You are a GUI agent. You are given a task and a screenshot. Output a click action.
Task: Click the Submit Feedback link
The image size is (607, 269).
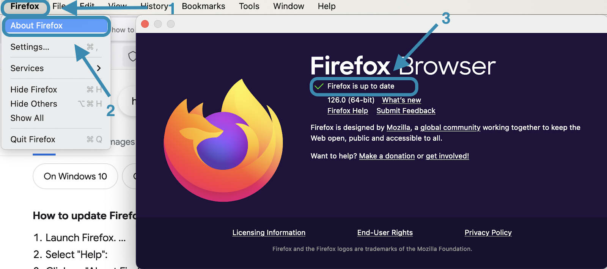pos(406,111)
